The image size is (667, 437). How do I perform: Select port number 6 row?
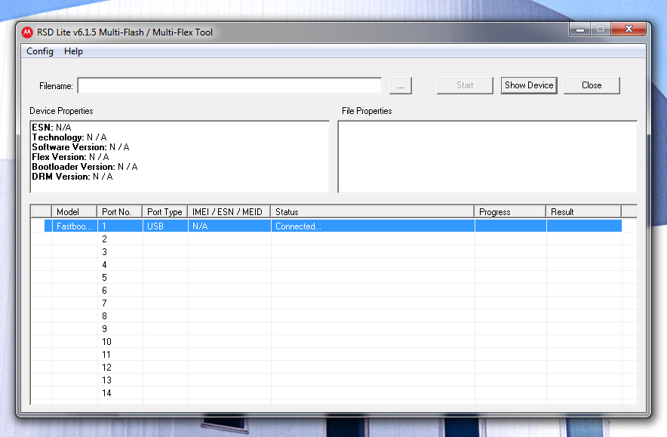333,290
